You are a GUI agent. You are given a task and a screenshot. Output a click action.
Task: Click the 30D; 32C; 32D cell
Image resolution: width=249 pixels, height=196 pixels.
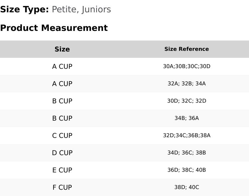tap(187, 101)
